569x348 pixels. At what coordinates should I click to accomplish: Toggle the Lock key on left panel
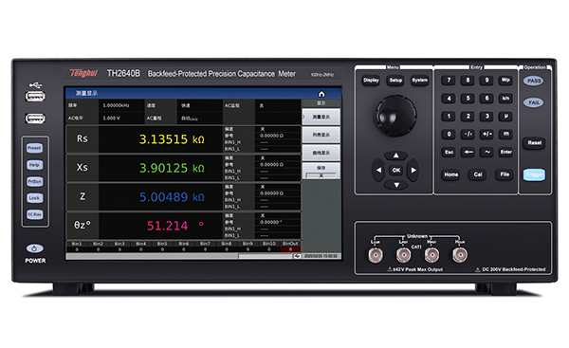pos(34,198)
